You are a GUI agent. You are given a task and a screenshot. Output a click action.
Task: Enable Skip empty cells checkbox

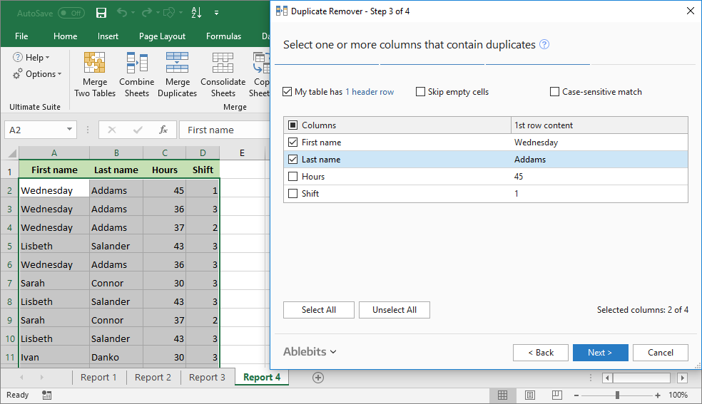point(420,92)
